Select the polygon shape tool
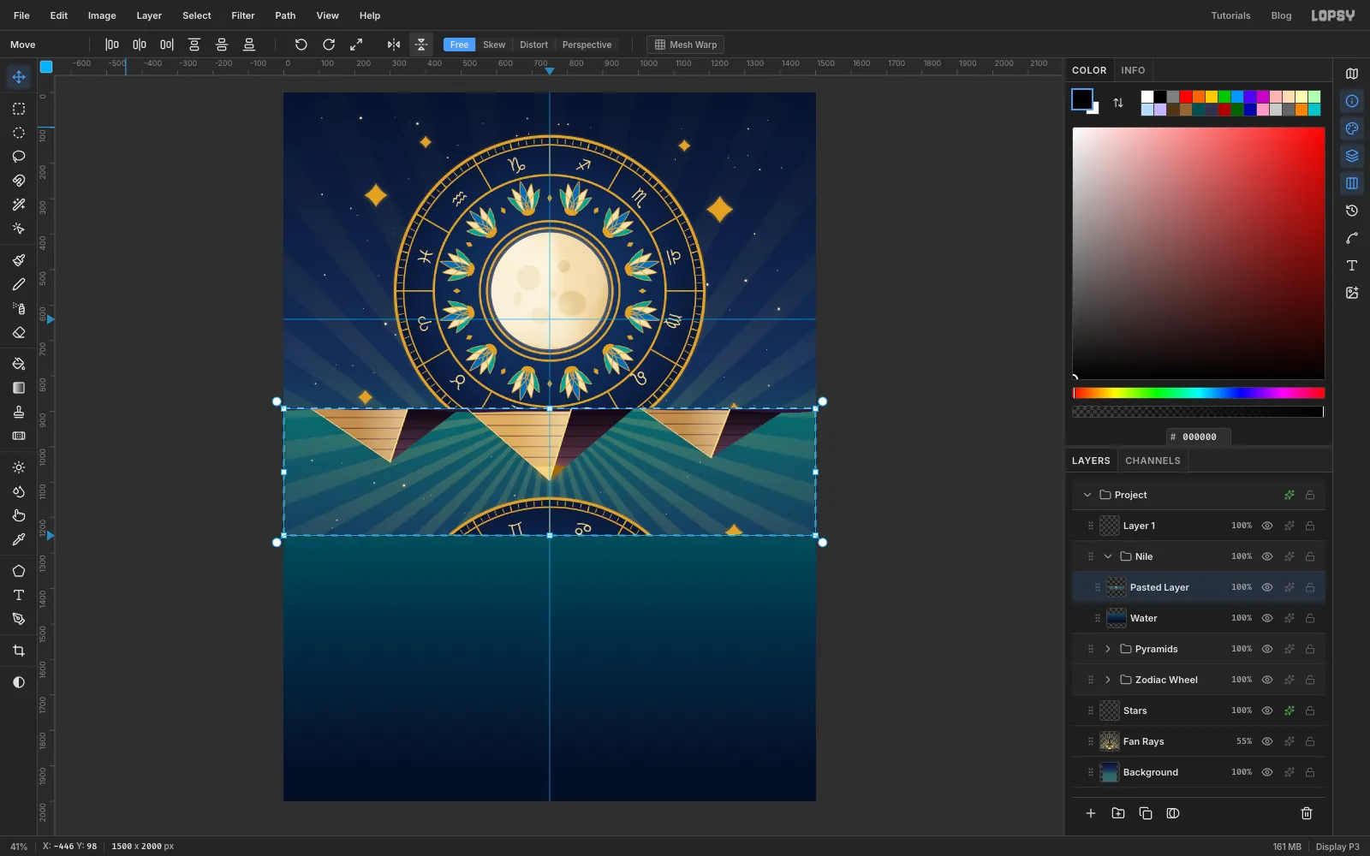This screenshot has width=1370, height=856. (x=18, y=571)
